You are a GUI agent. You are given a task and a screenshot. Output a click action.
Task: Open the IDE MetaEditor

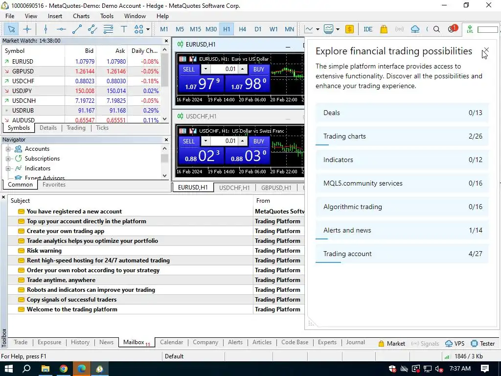click(x=368, y=29)
